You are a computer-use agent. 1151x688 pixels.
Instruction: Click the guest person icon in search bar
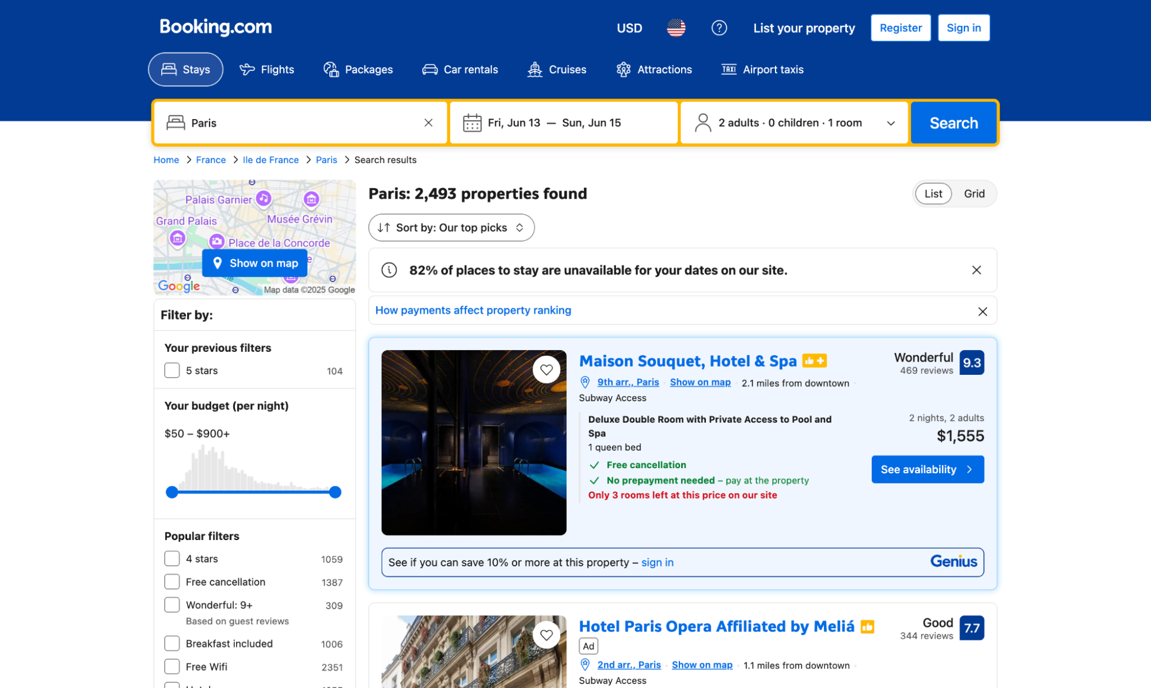pos(703,123)
